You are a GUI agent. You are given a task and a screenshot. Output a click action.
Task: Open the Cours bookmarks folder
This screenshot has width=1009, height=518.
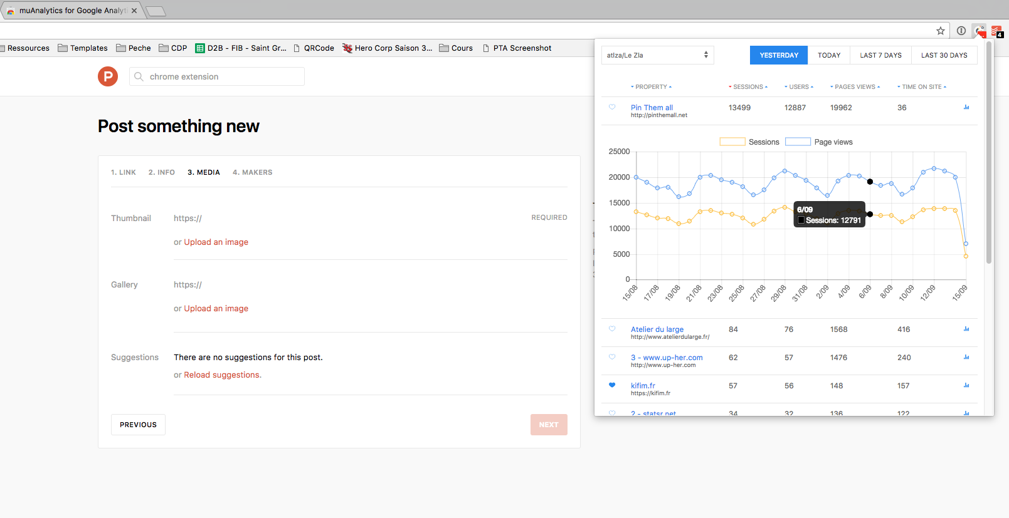[x=456, y=48]
